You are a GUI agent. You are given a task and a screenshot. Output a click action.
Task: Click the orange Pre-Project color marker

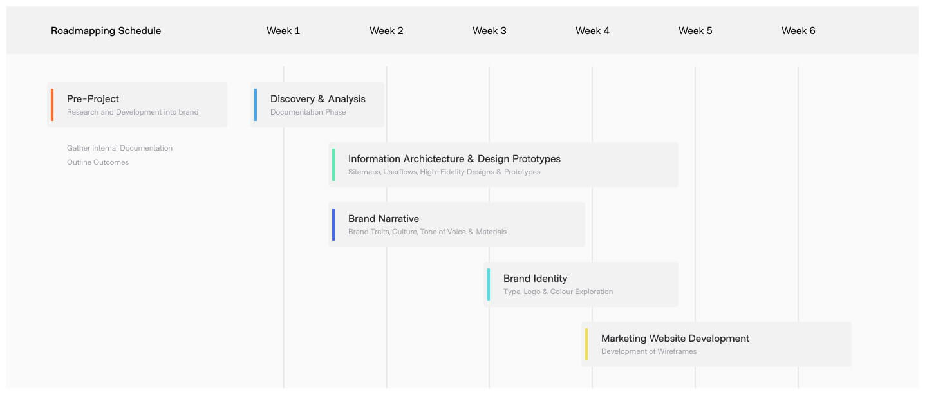coord(52,105)
